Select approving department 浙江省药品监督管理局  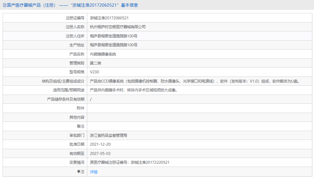tap(108, 135)
